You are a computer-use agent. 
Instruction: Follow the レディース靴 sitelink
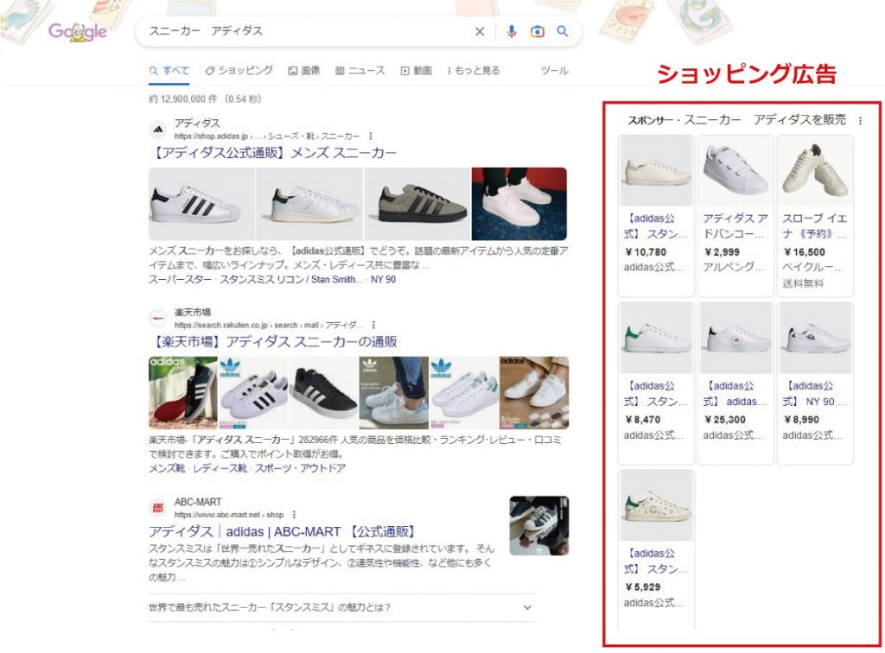220,469
